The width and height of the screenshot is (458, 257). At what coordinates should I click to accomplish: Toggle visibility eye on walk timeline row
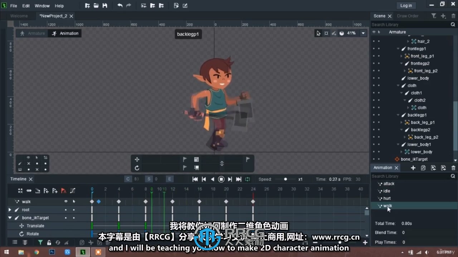(66, 202)
